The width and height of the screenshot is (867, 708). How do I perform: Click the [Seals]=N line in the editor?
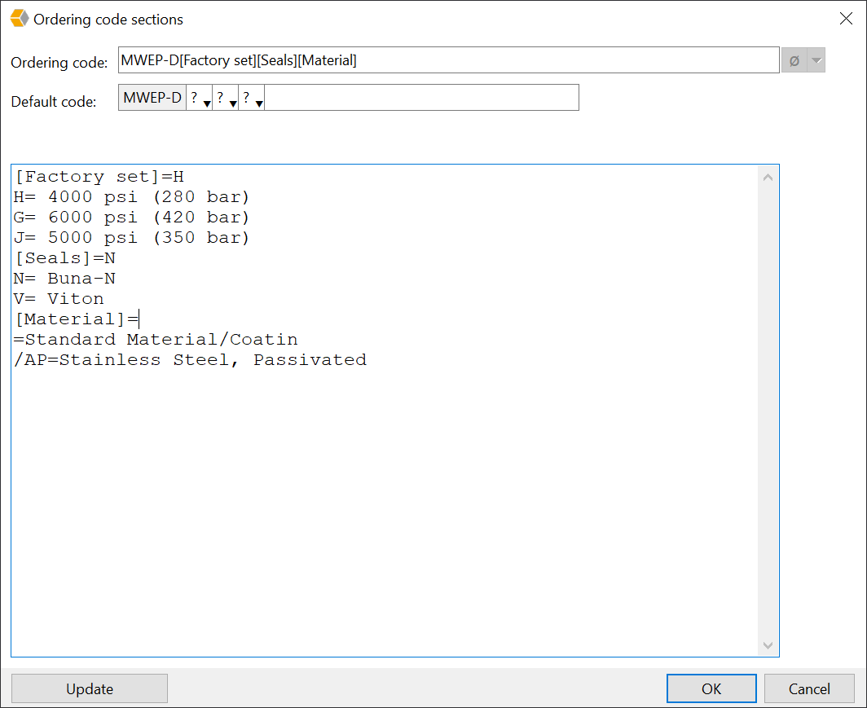(64, 257)
